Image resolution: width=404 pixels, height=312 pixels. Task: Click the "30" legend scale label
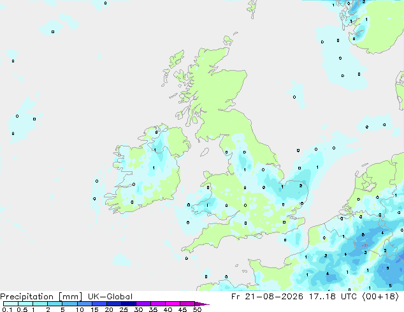coord(138,309)
